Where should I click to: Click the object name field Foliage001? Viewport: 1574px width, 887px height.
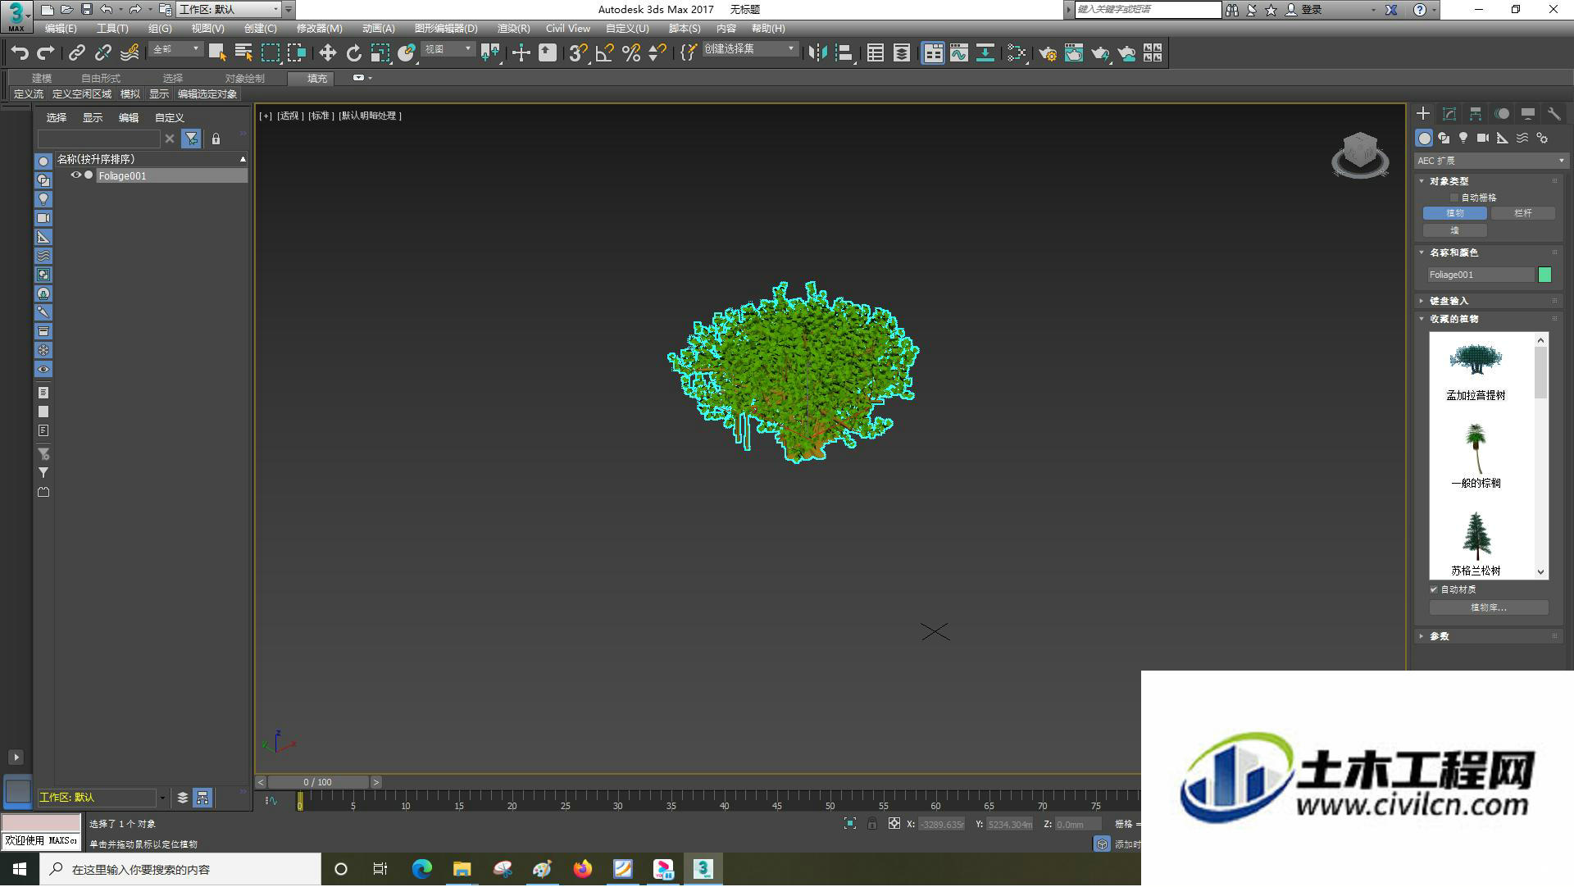coord(1481,275)
